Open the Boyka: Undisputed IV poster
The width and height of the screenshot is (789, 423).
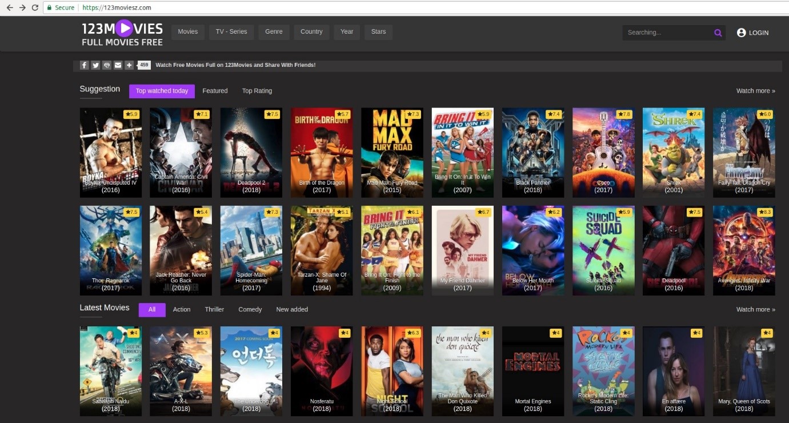pyautogui.click(x=111, y=153)
